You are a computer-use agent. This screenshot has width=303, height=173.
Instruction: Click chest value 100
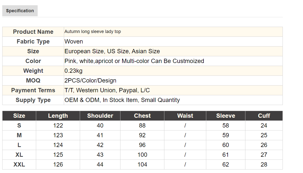pos(142,155)
